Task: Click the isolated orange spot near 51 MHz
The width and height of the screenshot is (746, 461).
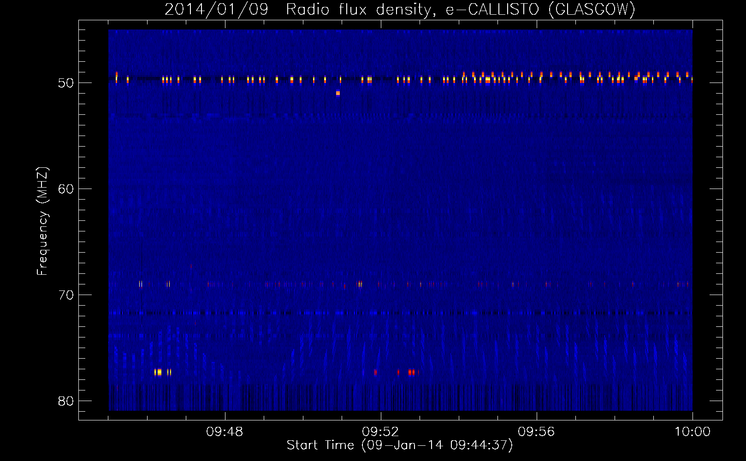Action: coord(338,93)
